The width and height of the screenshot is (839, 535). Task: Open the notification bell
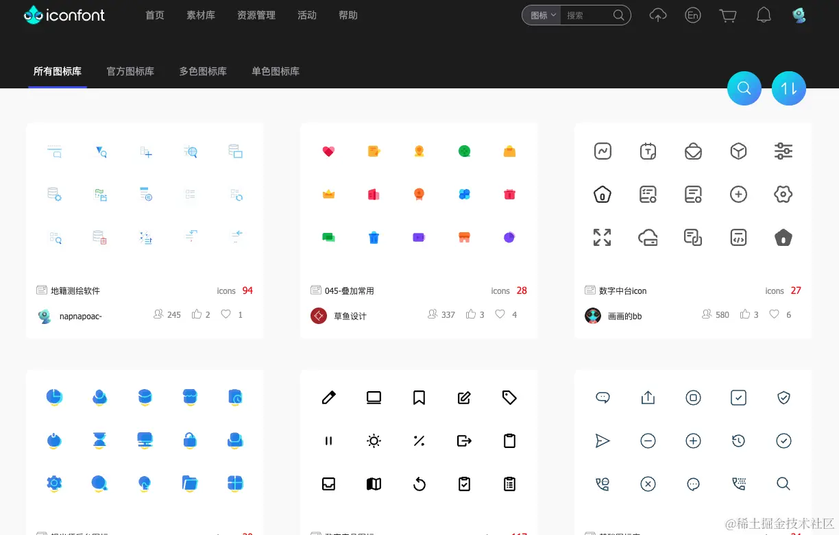pyautogui.click(x=764, y=15)
